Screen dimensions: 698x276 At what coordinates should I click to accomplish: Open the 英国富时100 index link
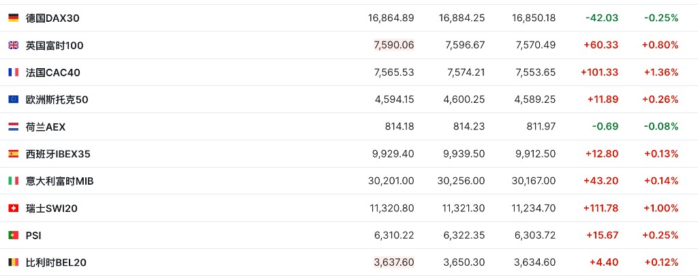55,46
